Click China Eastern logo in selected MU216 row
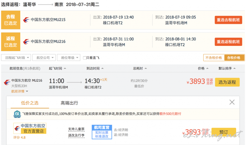246x145 pixels. point(26,42)
